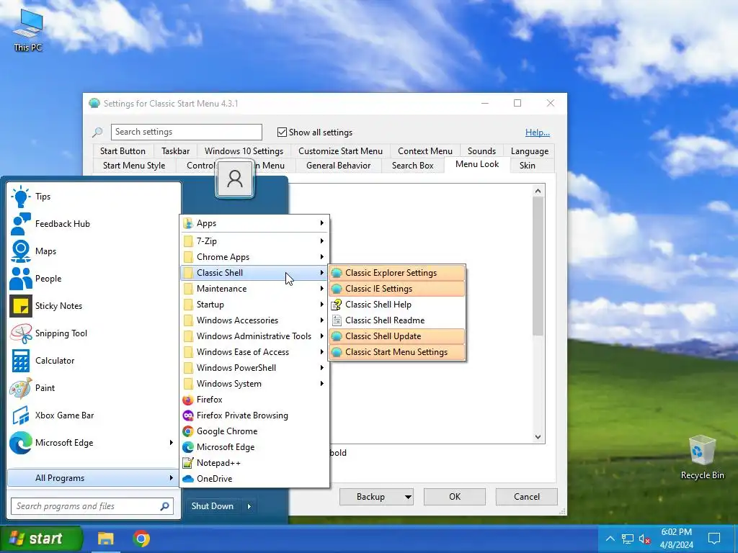The image size is (738, 553).
Task: Click the user account picture icon
Action: coord(235,179)
